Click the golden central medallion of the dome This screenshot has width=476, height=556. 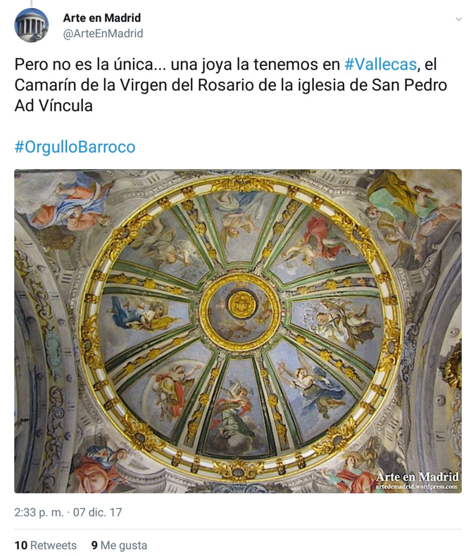click(x=242, y=305)
